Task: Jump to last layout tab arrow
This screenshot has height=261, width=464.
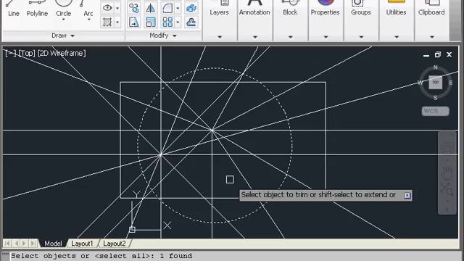Action: pyautogui.click(x=33, y=244)
